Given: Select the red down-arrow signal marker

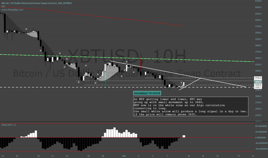Looking at the screenshot, I should point(141,61).
